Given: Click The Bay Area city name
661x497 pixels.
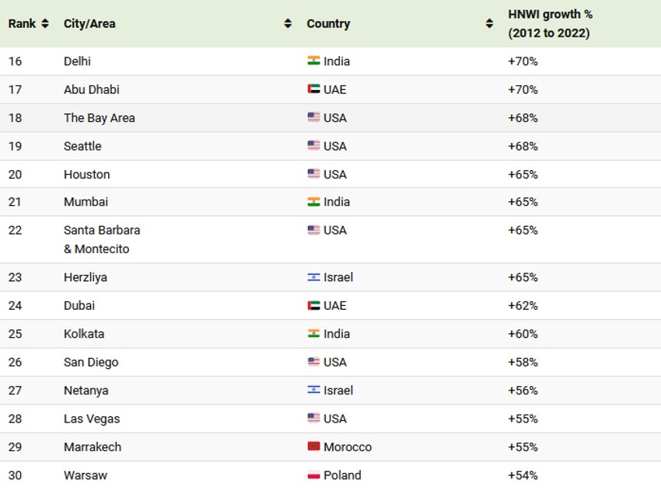Looking at the screenshot, I should click(99, 118).
